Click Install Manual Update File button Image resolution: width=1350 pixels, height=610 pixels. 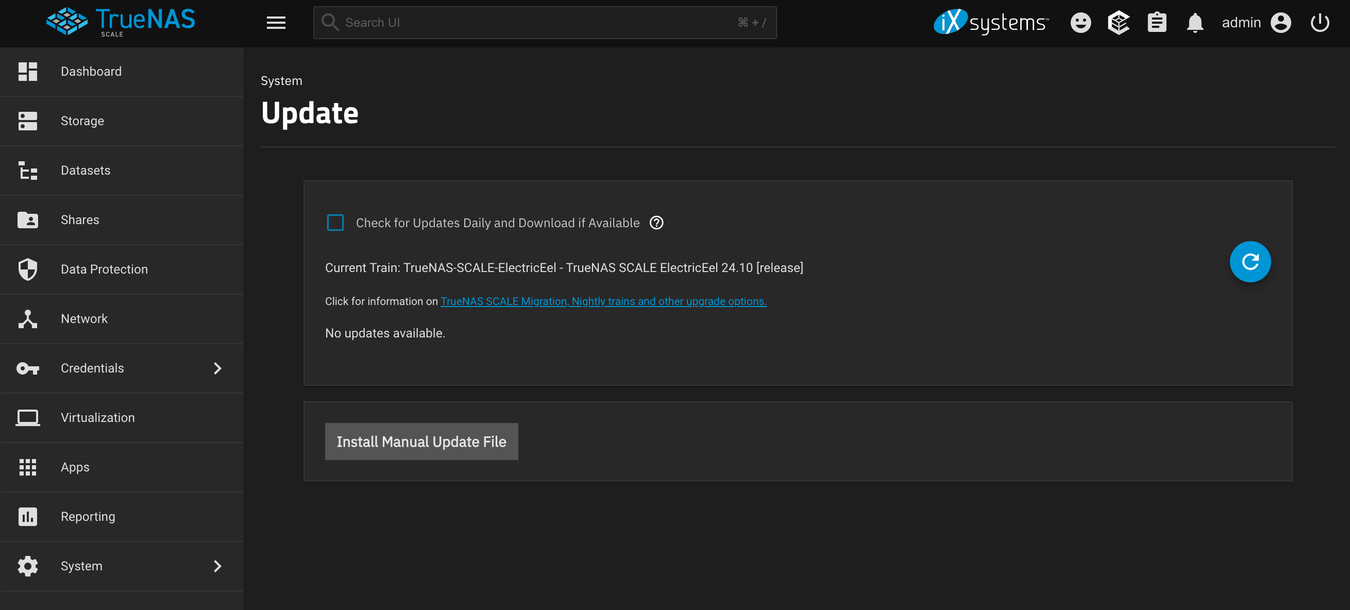tap(421, 441)
